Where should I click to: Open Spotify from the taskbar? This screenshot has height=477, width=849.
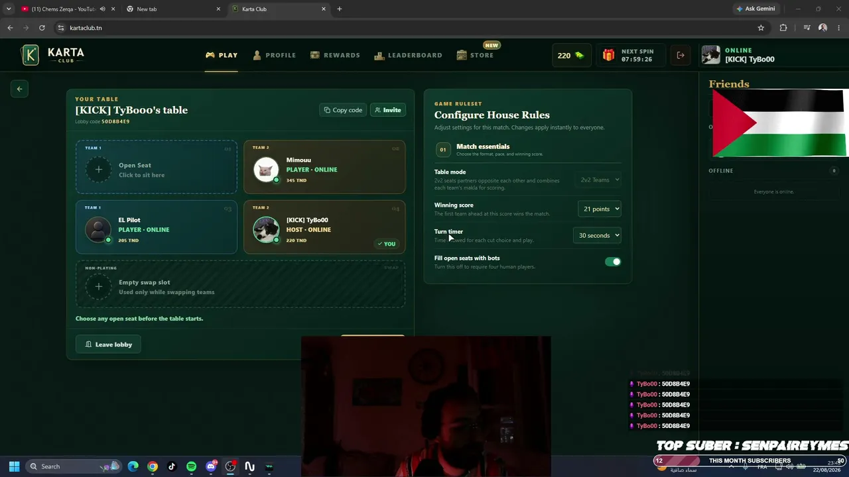(191, 466)
